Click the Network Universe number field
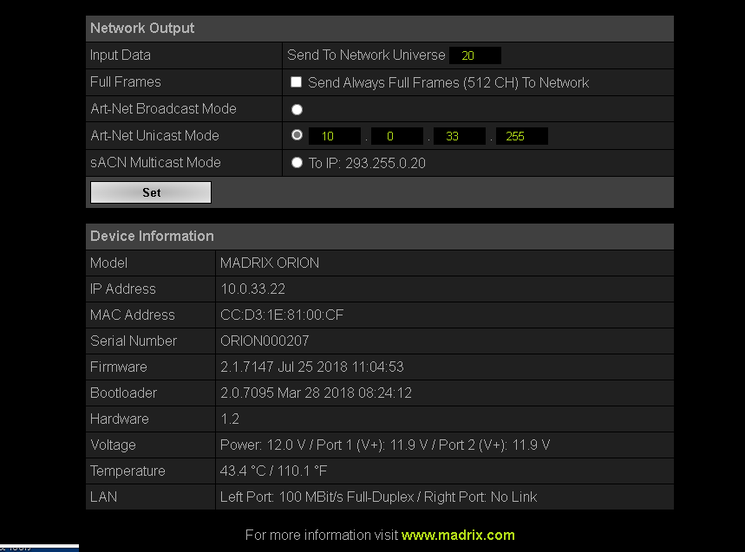This screenshot has width=745, height=552. click(474, 55)
